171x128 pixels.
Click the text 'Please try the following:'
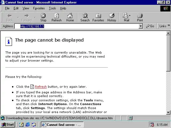pyautogui.click(x=24, y=77)
